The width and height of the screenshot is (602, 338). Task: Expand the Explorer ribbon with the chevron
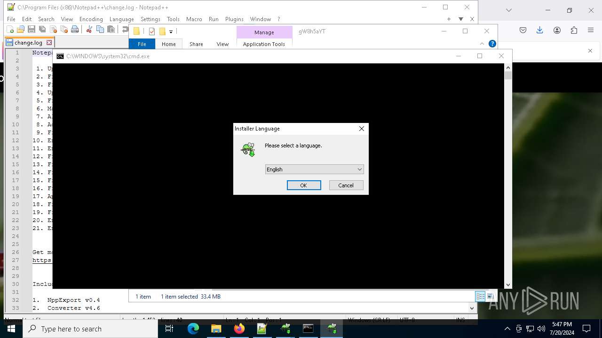coord(482,44)
